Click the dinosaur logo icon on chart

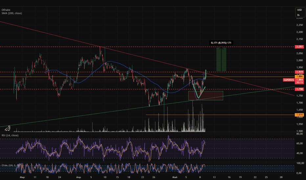click(x=8, y=128)
